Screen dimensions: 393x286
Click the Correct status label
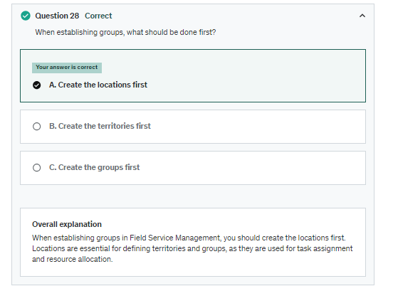click(98, 16)
